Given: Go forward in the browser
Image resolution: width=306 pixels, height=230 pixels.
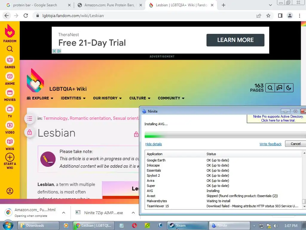Looking at the screenshot, I should click(16, 16).
